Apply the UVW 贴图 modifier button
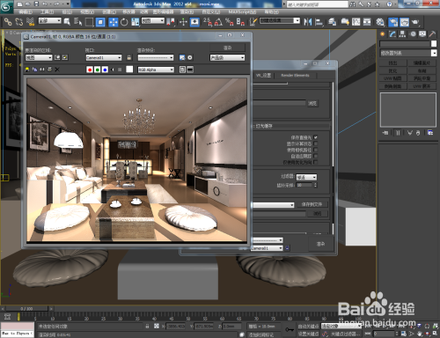Screen dimensions: 440x338 click(x=392, y=78)
